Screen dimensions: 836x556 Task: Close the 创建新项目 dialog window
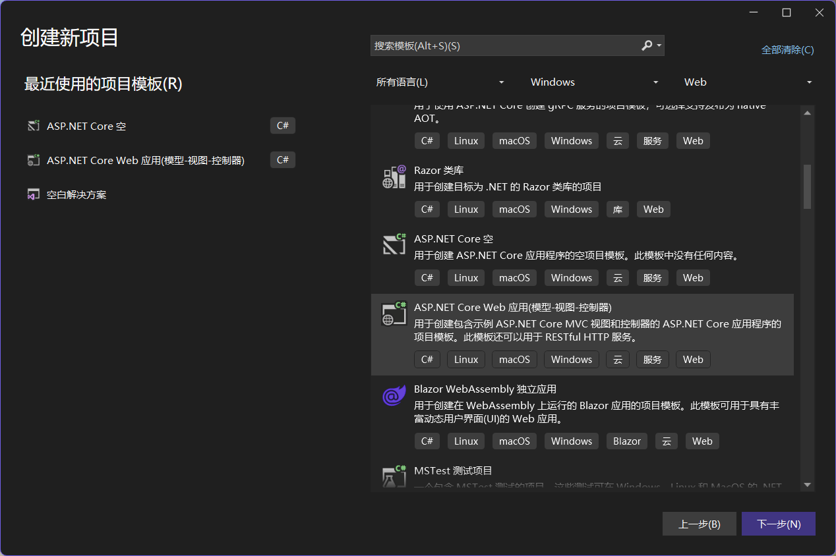click(818, 13)
